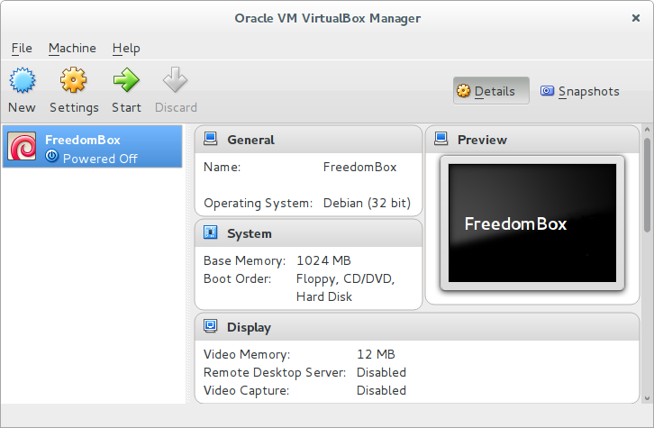Click the details pane vertical scrollbar thumb
Viewport: 654px width, 428px height.
click(647, 186)
